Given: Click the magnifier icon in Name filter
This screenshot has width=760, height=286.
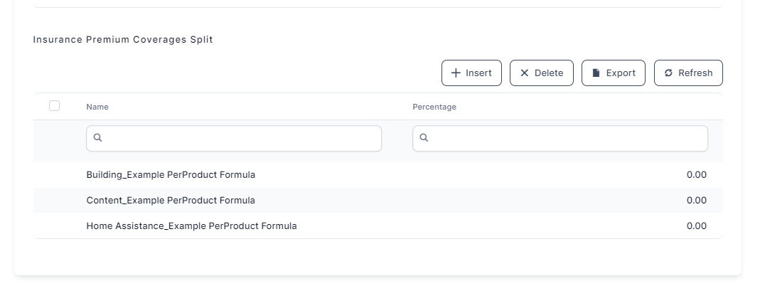Looking at the screenshot, I should (x=98, y=138).
